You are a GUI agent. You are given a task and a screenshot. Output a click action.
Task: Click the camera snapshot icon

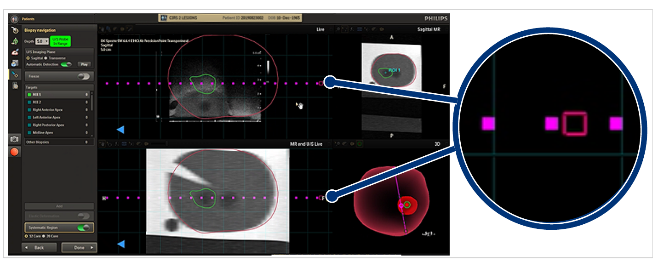pos(15,139)
